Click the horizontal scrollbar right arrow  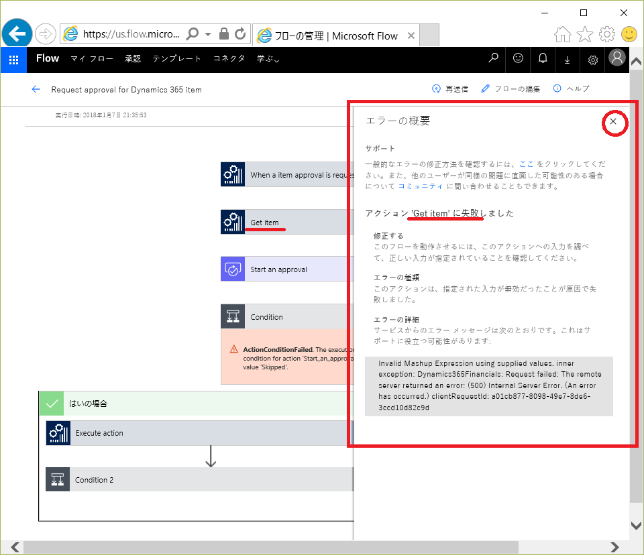[x=615, y=547]
